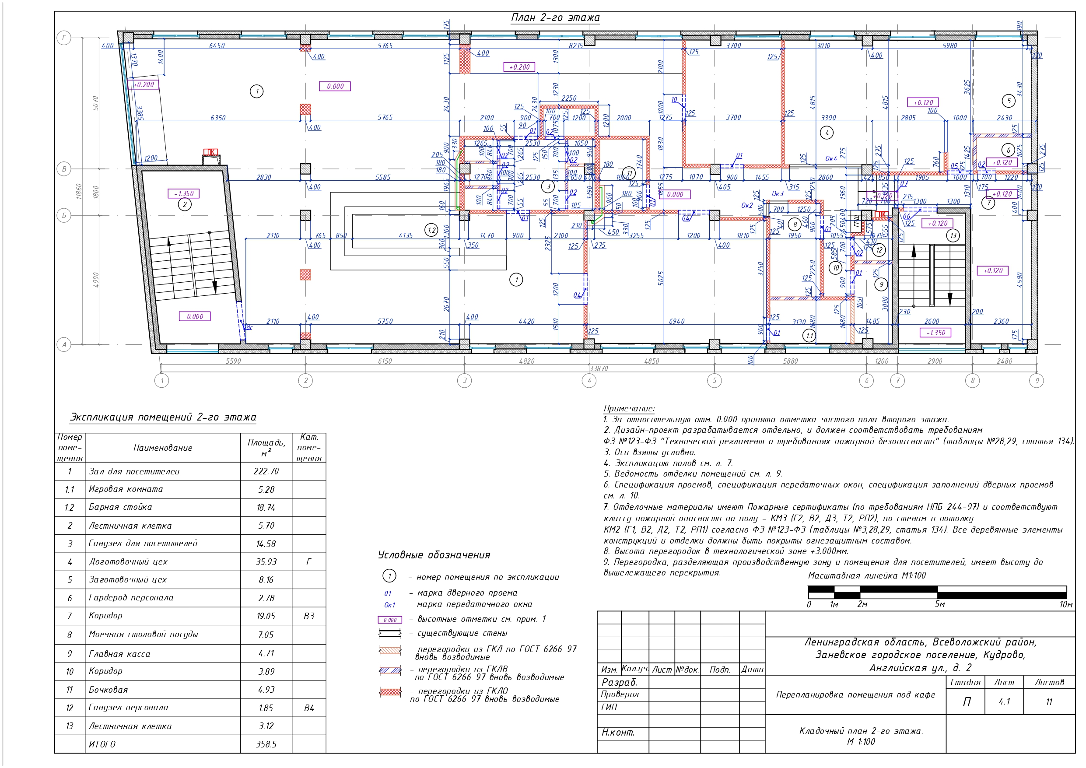Click the existing walls symbol in legend

[390, 634]
